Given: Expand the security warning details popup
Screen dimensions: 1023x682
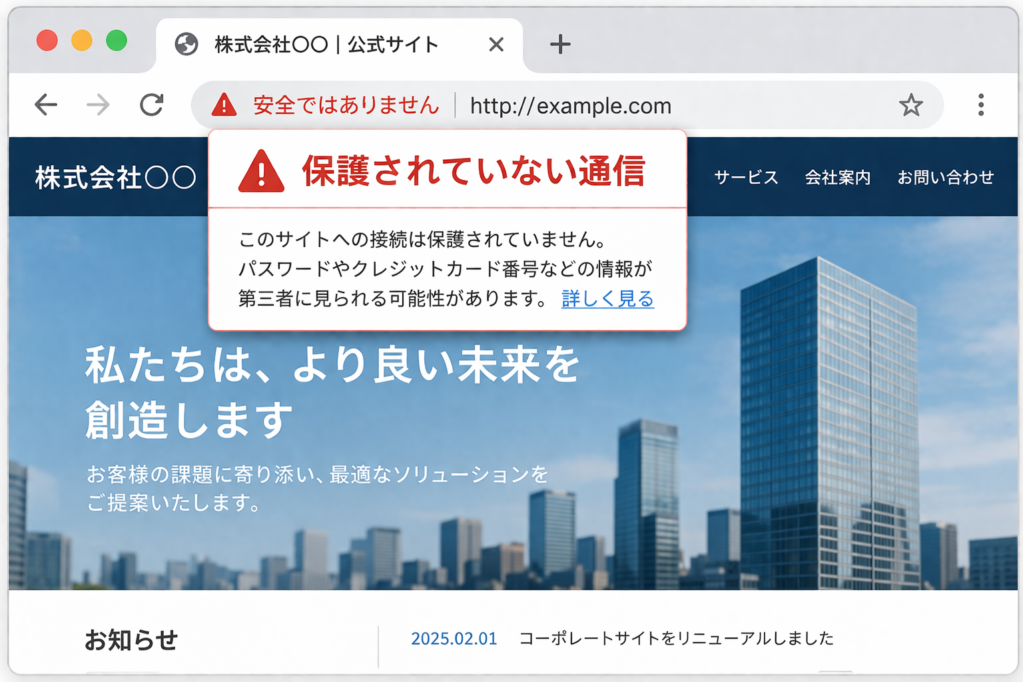Looking at the screenshot, I should [x=607, y=300].
